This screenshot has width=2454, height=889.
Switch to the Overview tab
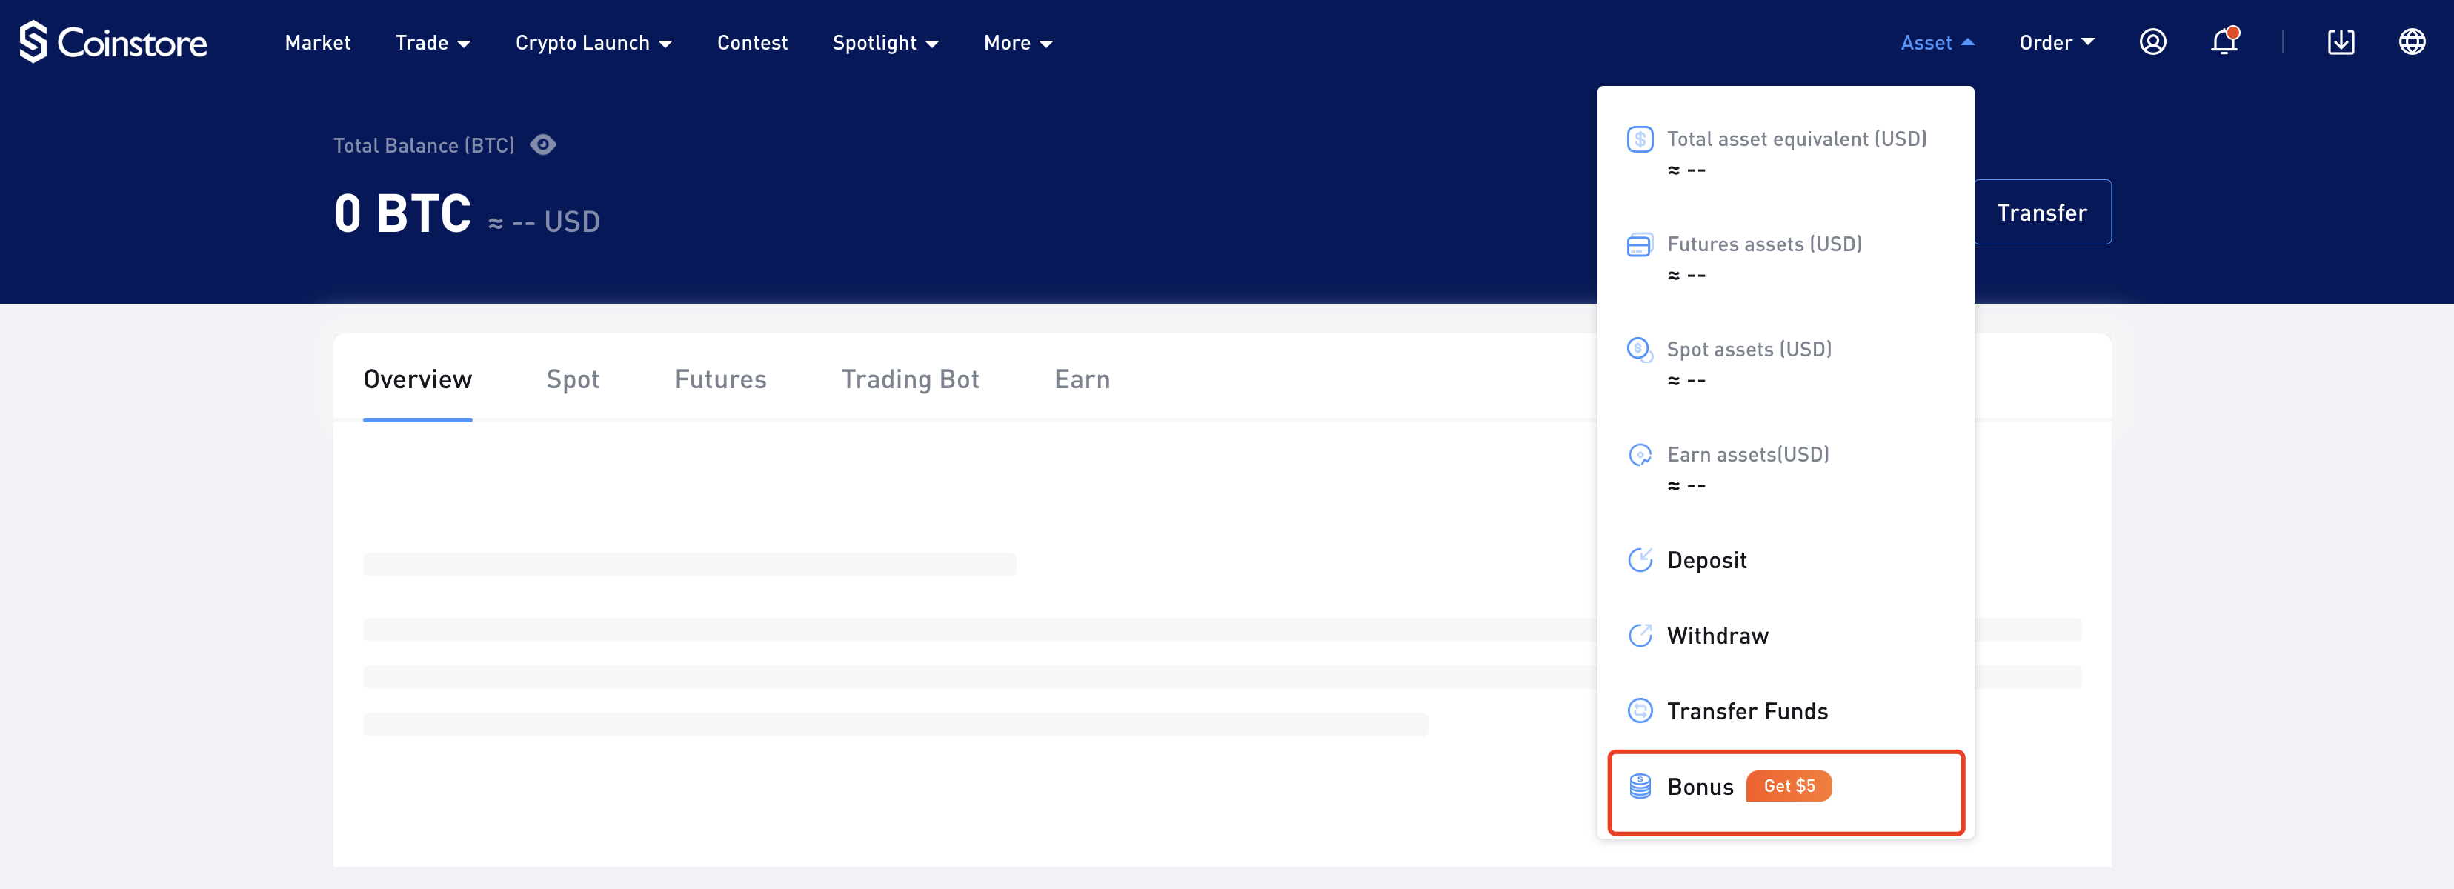click(417, 379)
